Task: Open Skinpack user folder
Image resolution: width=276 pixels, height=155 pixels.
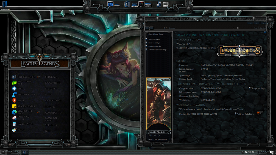Action: click(51, 77)
